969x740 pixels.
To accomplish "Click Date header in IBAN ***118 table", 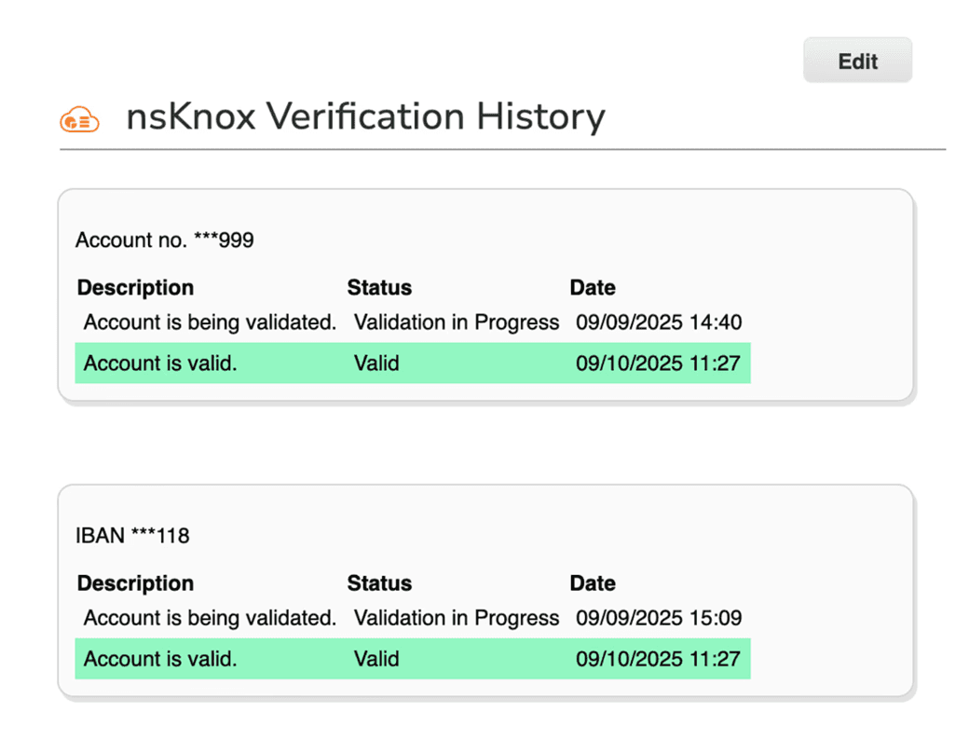I will [593, 583].
